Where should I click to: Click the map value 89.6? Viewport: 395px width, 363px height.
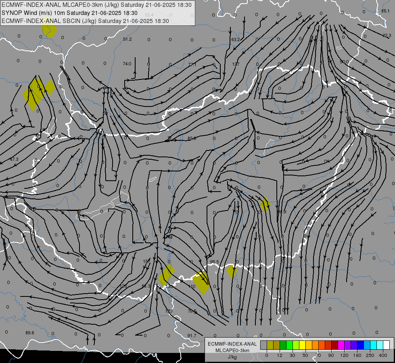point(30,333)
